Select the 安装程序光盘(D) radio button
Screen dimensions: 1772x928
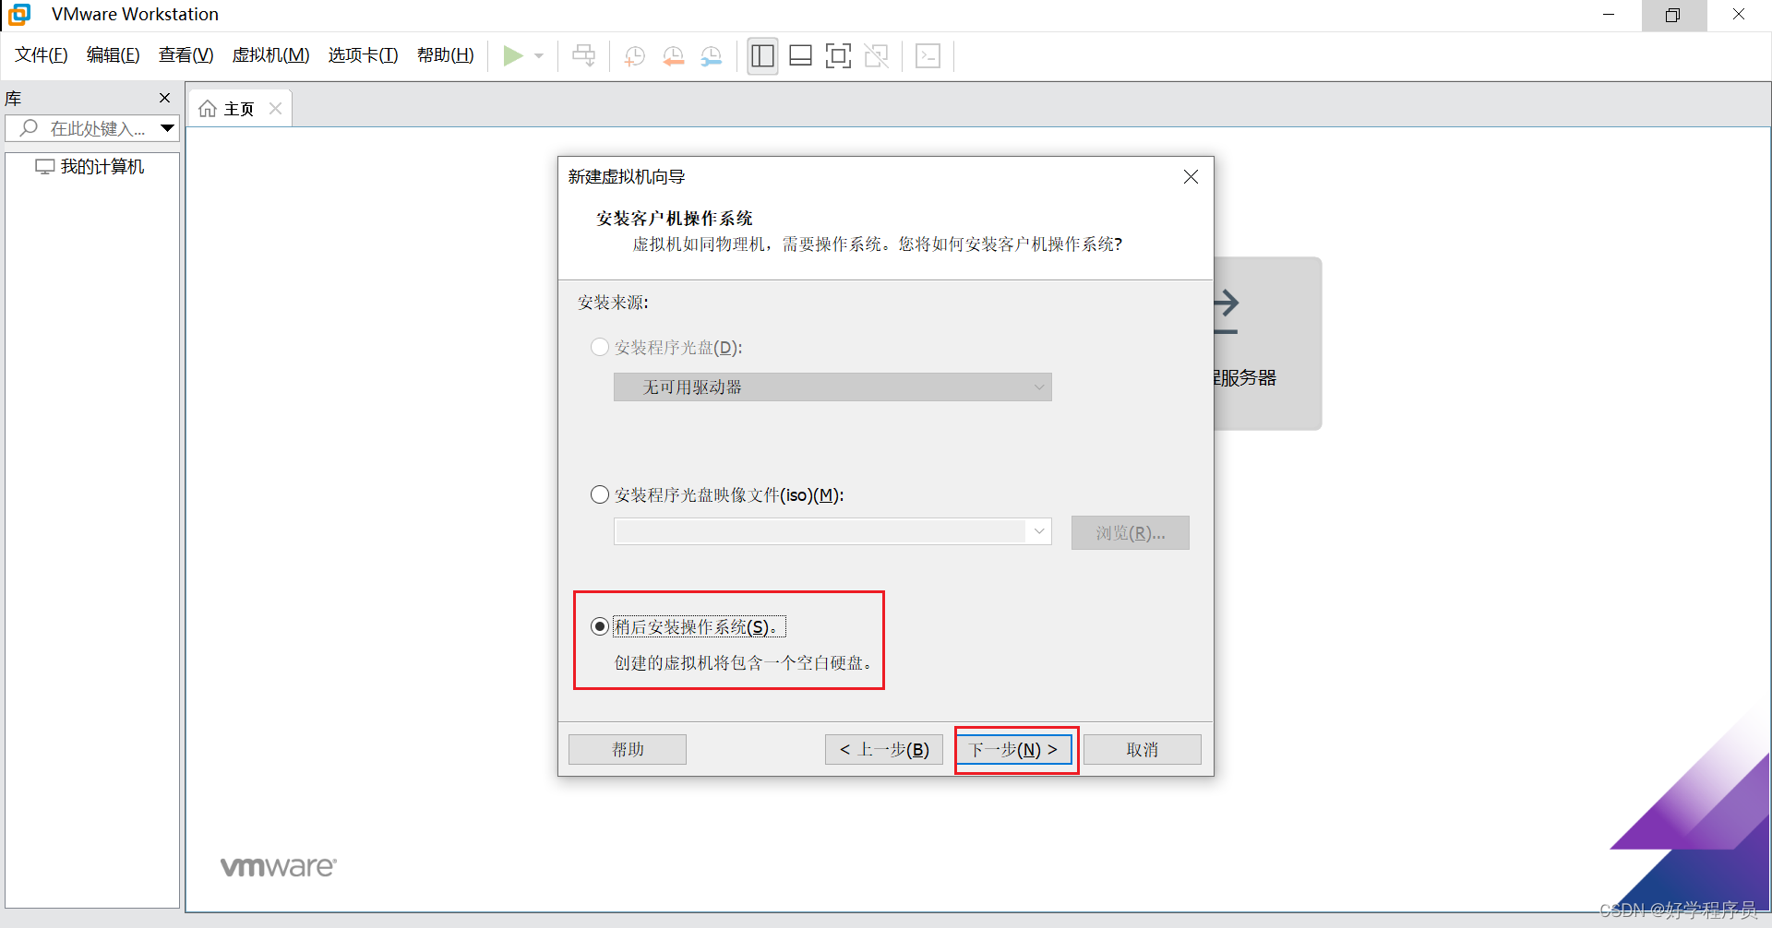point(600,347)
